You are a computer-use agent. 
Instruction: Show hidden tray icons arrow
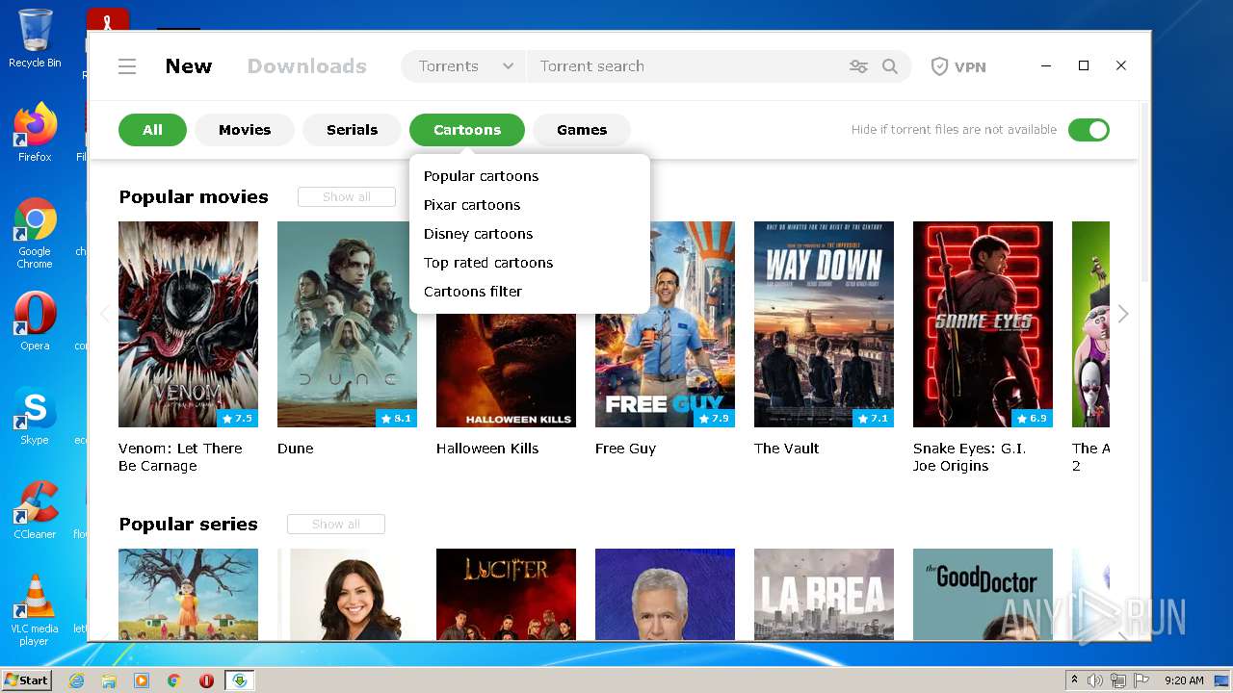point(1074,680)
